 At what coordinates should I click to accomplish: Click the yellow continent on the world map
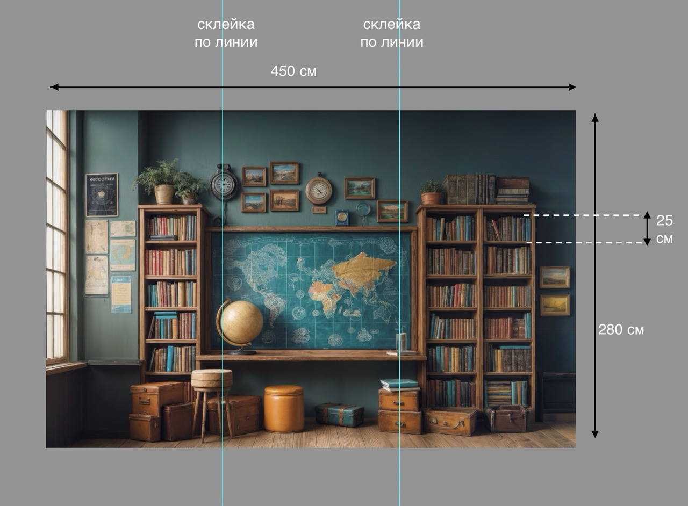[x=363, y=268]
